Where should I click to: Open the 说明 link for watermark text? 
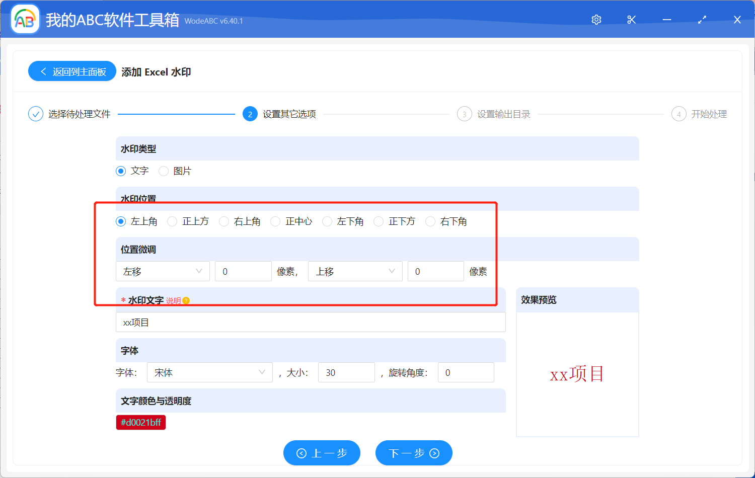[174, 300]
